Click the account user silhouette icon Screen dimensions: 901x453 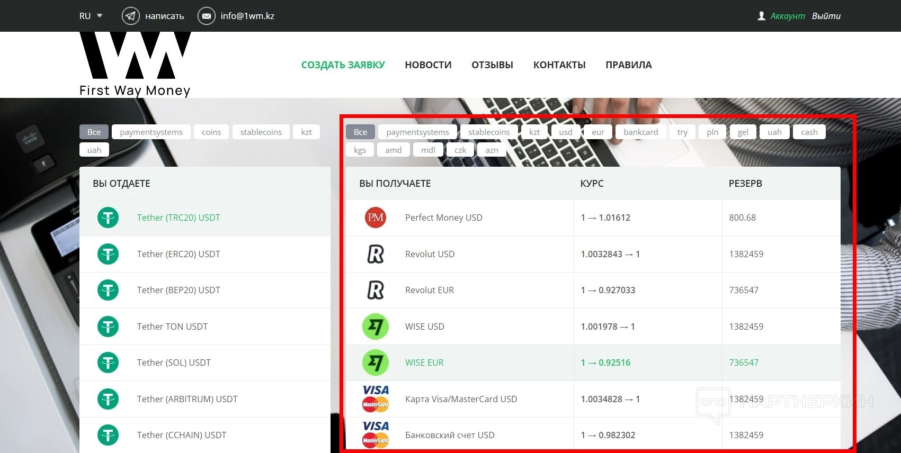pos(762,16)
